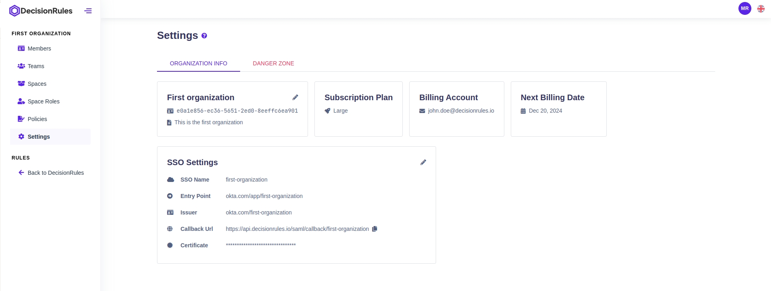Go Back to DecisionRules
Screen dimensions: 771x291
pyautogui.click(x=55, y=173)
